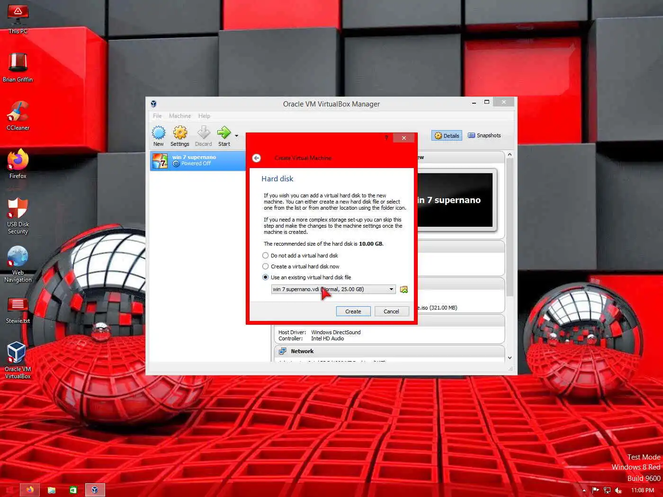Screen dimensions: 663x497
Task: Open This PC desktop icon
Action: (x=18, y=19)
